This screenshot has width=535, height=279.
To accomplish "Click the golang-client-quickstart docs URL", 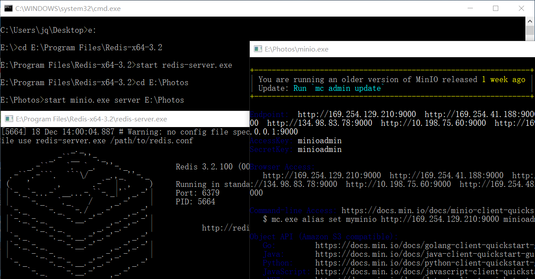I will pos(425,245).
